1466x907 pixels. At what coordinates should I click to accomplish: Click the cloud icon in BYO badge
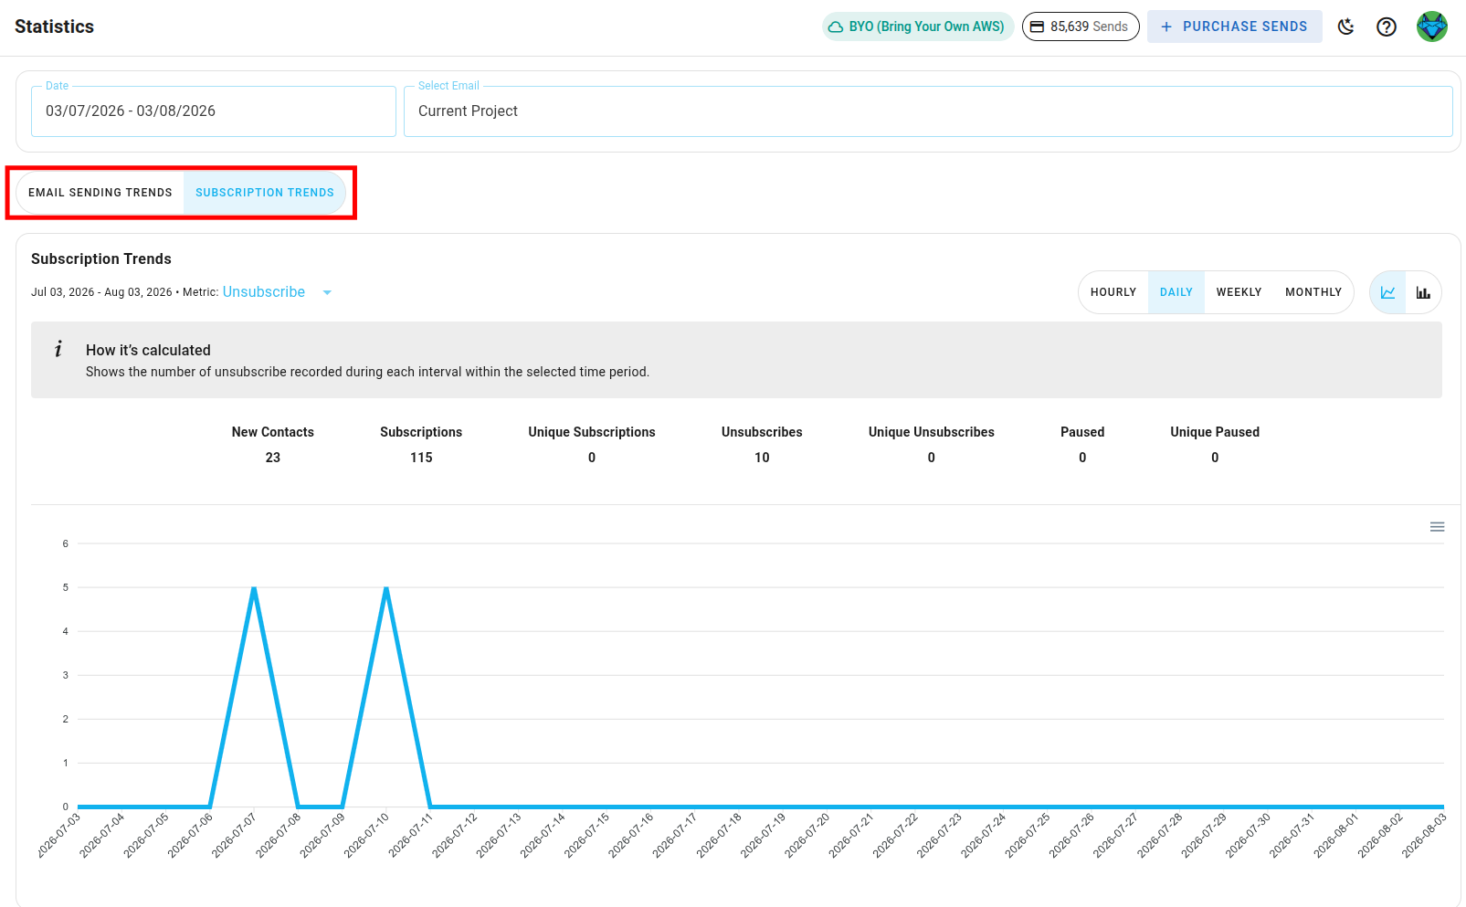[835, 26]
